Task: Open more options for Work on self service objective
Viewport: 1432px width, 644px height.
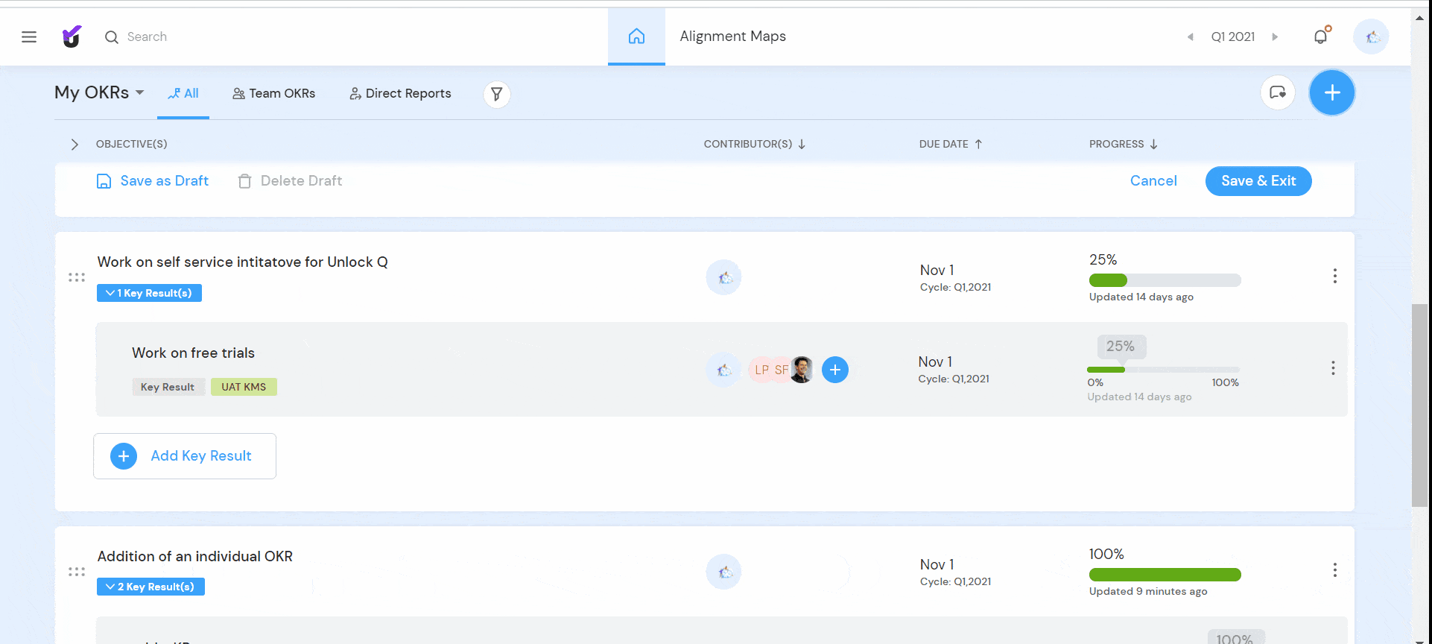Action: coord(1335,276)
